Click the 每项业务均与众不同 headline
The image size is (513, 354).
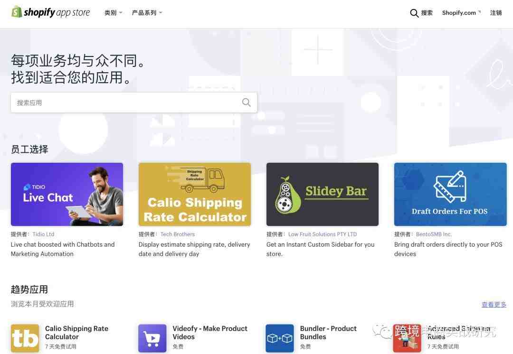(x=78, y=60)
